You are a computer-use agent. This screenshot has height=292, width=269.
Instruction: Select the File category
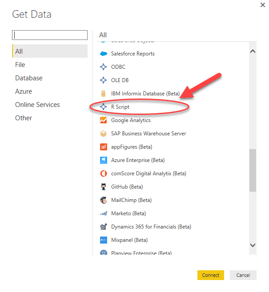pyautogui.click(x=20, y=65)
